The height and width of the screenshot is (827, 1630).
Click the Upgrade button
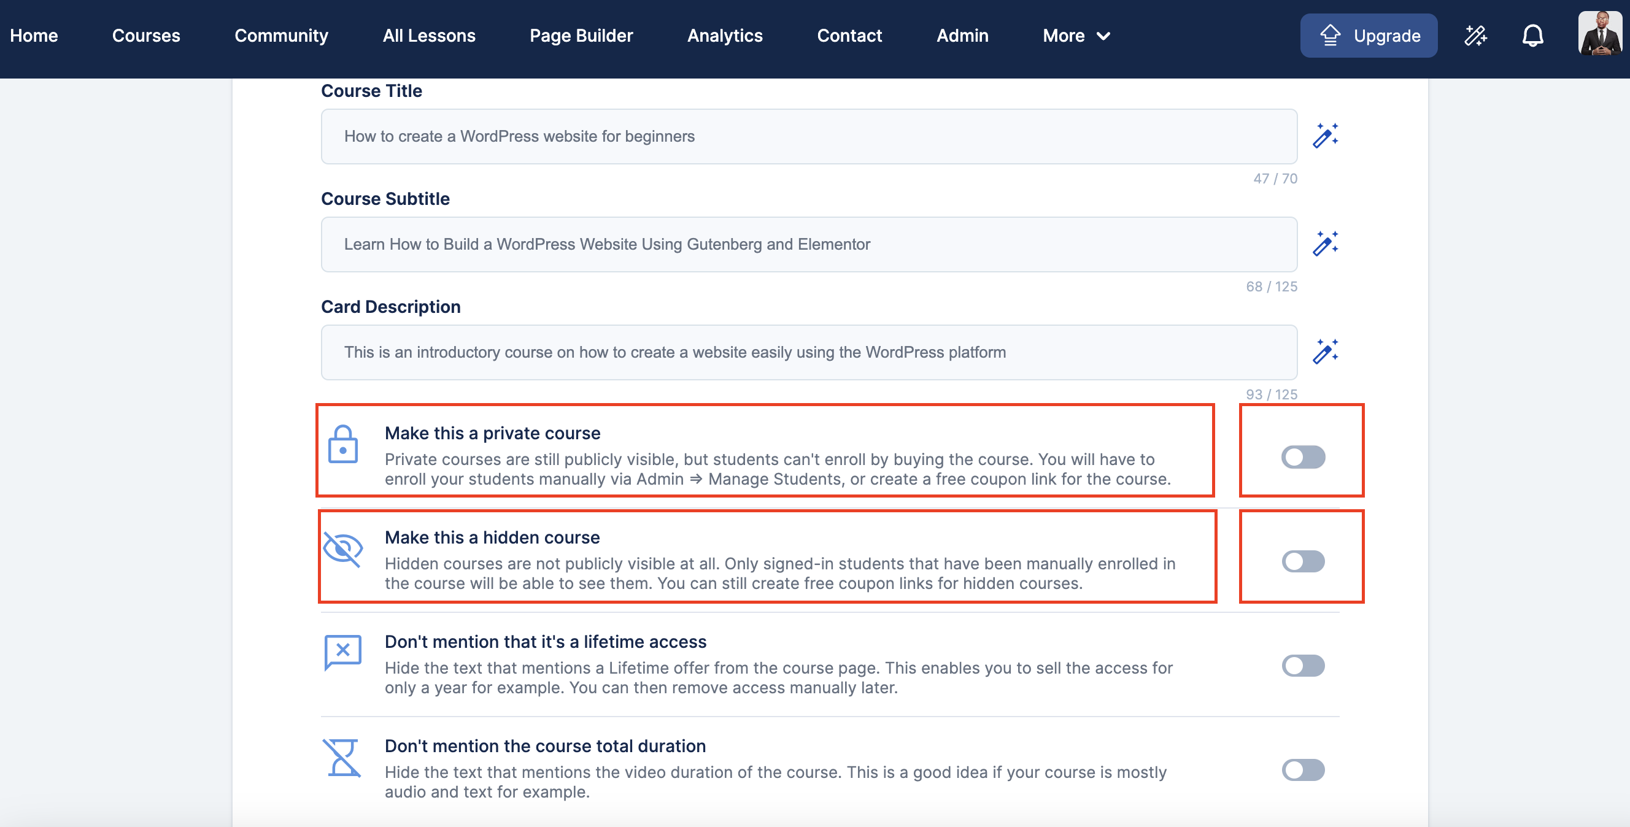tap(1369, 36)
